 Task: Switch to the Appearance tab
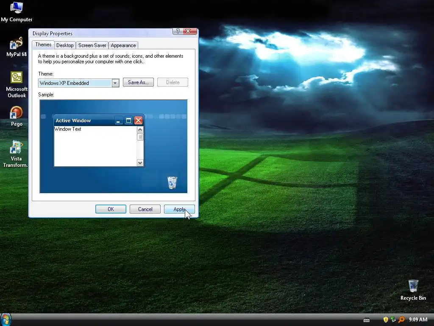coord(123,45)
